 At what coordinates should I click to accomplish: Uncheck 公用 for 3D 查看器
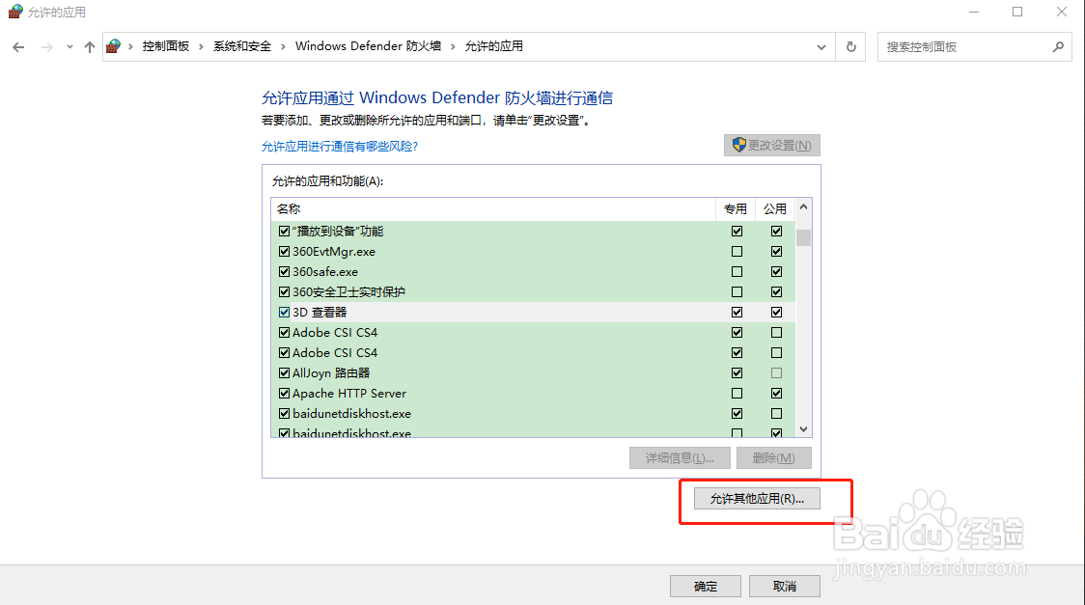pyautogui.click(x=776, y=313)
